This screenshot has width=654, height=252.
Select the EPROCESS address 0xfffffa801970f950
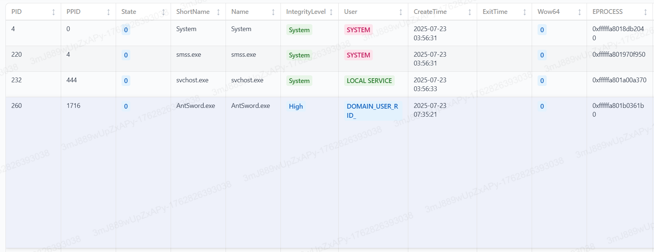619,54
